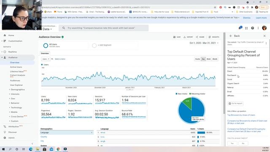Image resolution: width=270 pixels, height=152 pixels.
Task: Switch the chart granularity to Hourly
Action: (x=197, y=59)
